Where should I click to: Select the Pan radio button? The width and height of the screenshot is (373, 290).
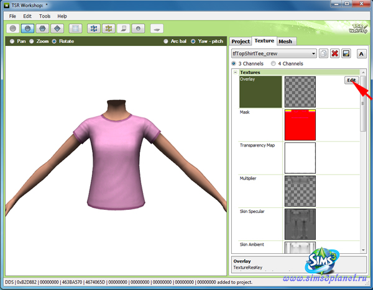coord(12,42)
